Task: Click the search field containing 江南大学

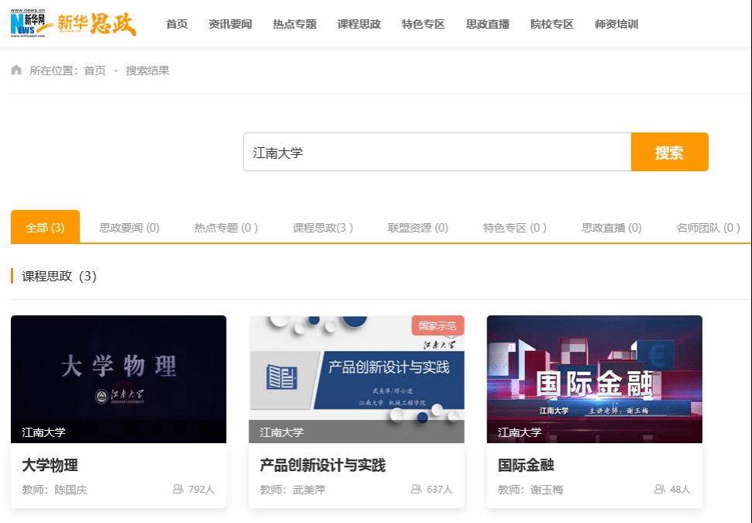Action: coord(437,153)
